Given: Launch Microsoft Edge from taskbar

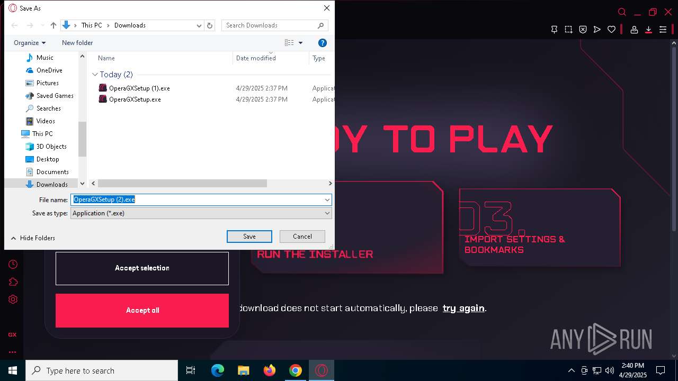Looking at the screenshot, I should pos(218,370).
